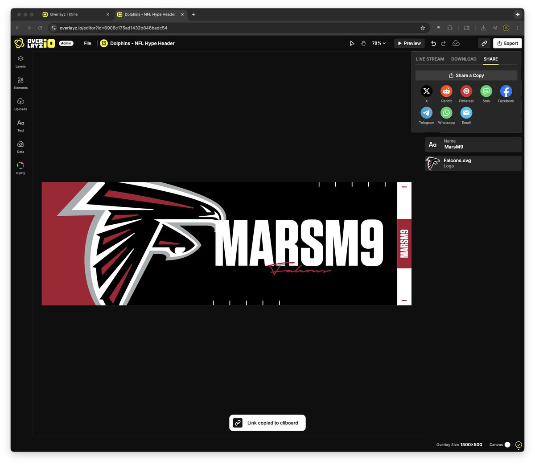Share to Facebook

tap(506, 94)
